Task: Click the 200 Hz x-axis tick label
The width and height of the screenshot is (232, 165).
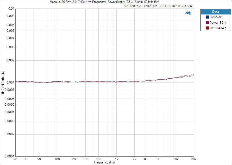Action: (75, 159)
